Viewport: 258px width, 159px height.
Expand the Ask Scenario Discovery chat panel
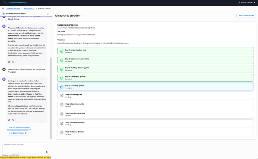pyautogui.click(x=48, y=14)
